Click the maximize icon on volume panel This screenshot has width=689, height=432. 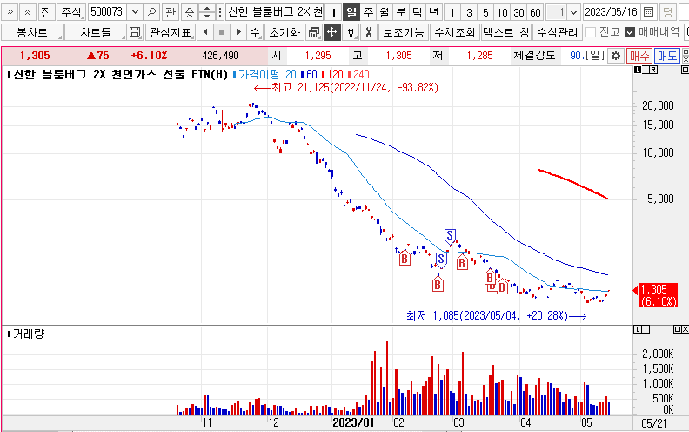tap(677, 329)
